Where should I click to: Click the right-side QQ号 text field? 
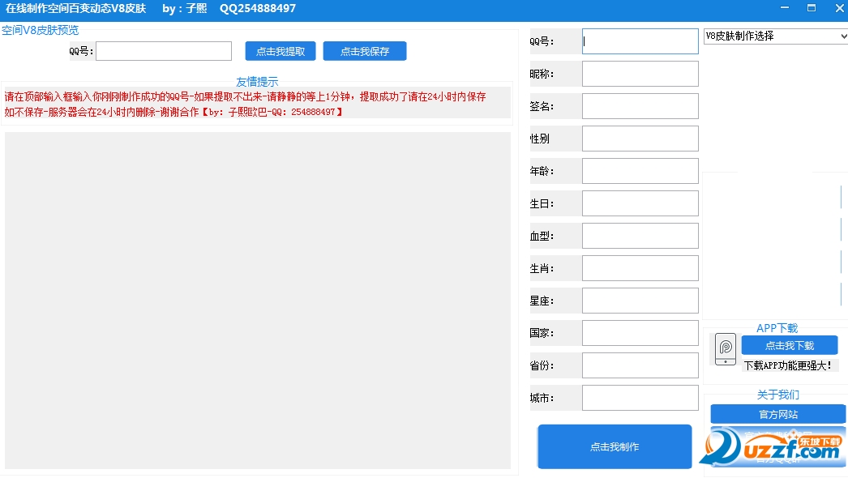point(640,41)
